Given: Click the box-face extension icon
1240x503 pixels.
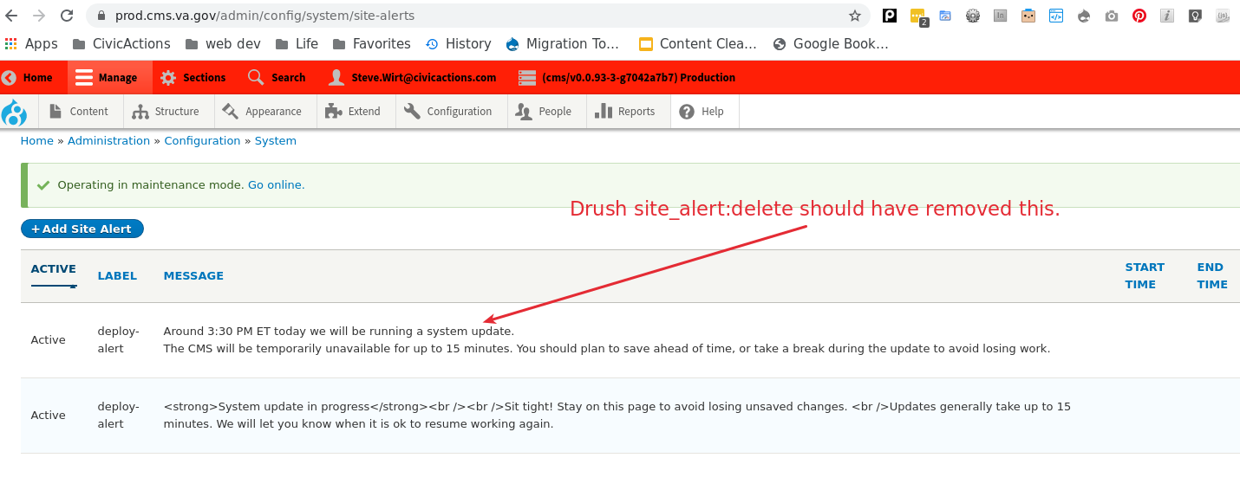Looking at the screenshot, I should pyautogui.click(x=1028, y=16).
